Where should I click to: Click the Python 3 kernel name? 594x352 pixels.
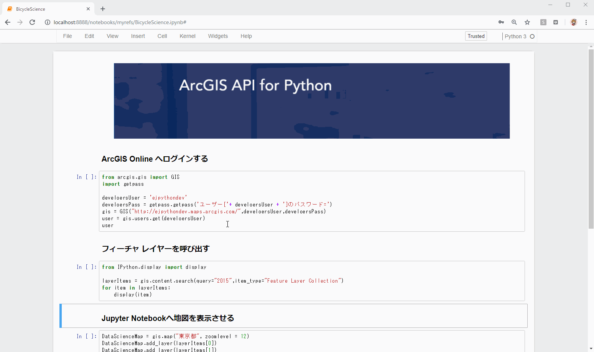(515, 36)
